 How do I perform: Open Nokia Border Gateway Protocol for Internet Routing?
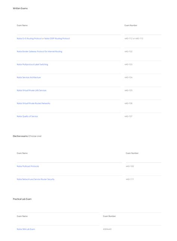tap(40, 51)
